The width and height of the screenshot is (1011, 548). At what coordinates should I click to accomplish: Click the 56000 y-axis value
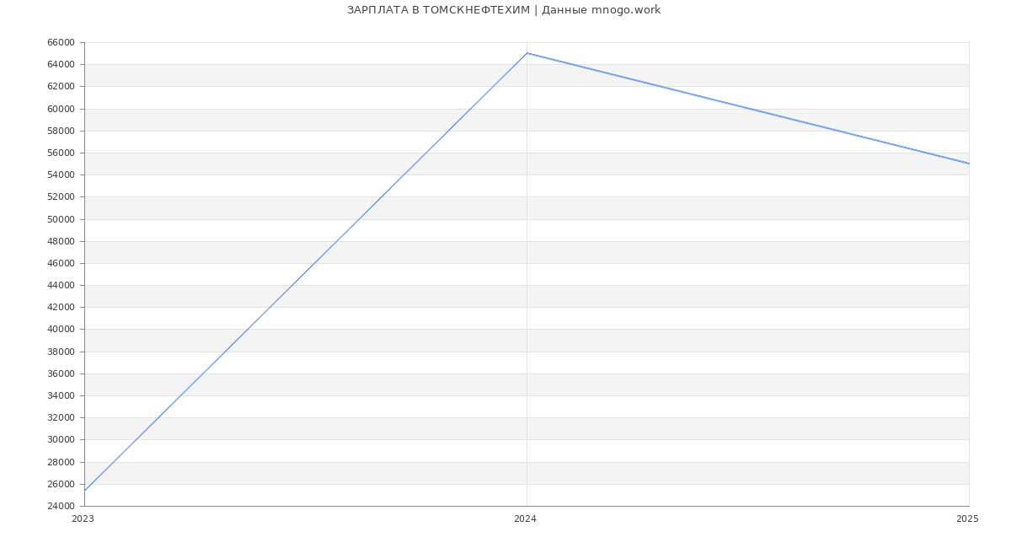pos(61,153)
